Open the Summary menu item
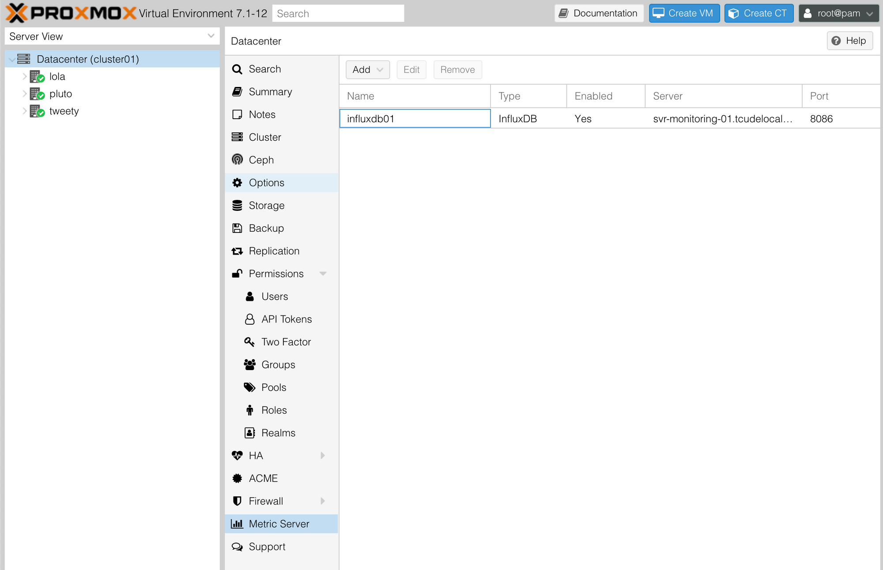Image resolution: width=883 pixels, height=570 pixels. (282, 92)
